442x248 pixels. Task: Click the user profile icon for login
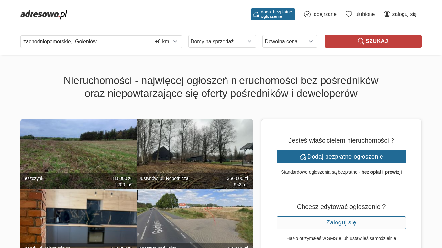click(387, 14)
